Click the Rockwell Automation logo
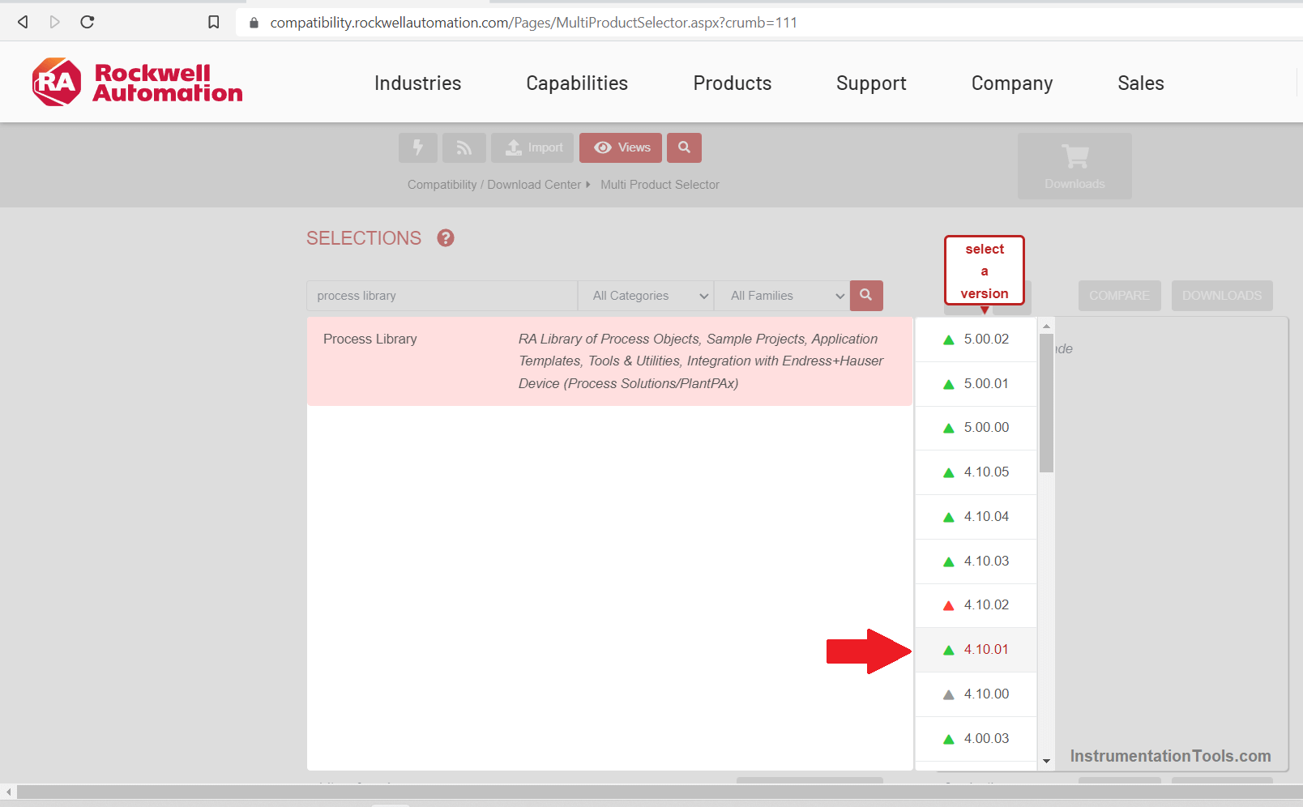This screenshot has width=1303, height=807. [137, 82]
